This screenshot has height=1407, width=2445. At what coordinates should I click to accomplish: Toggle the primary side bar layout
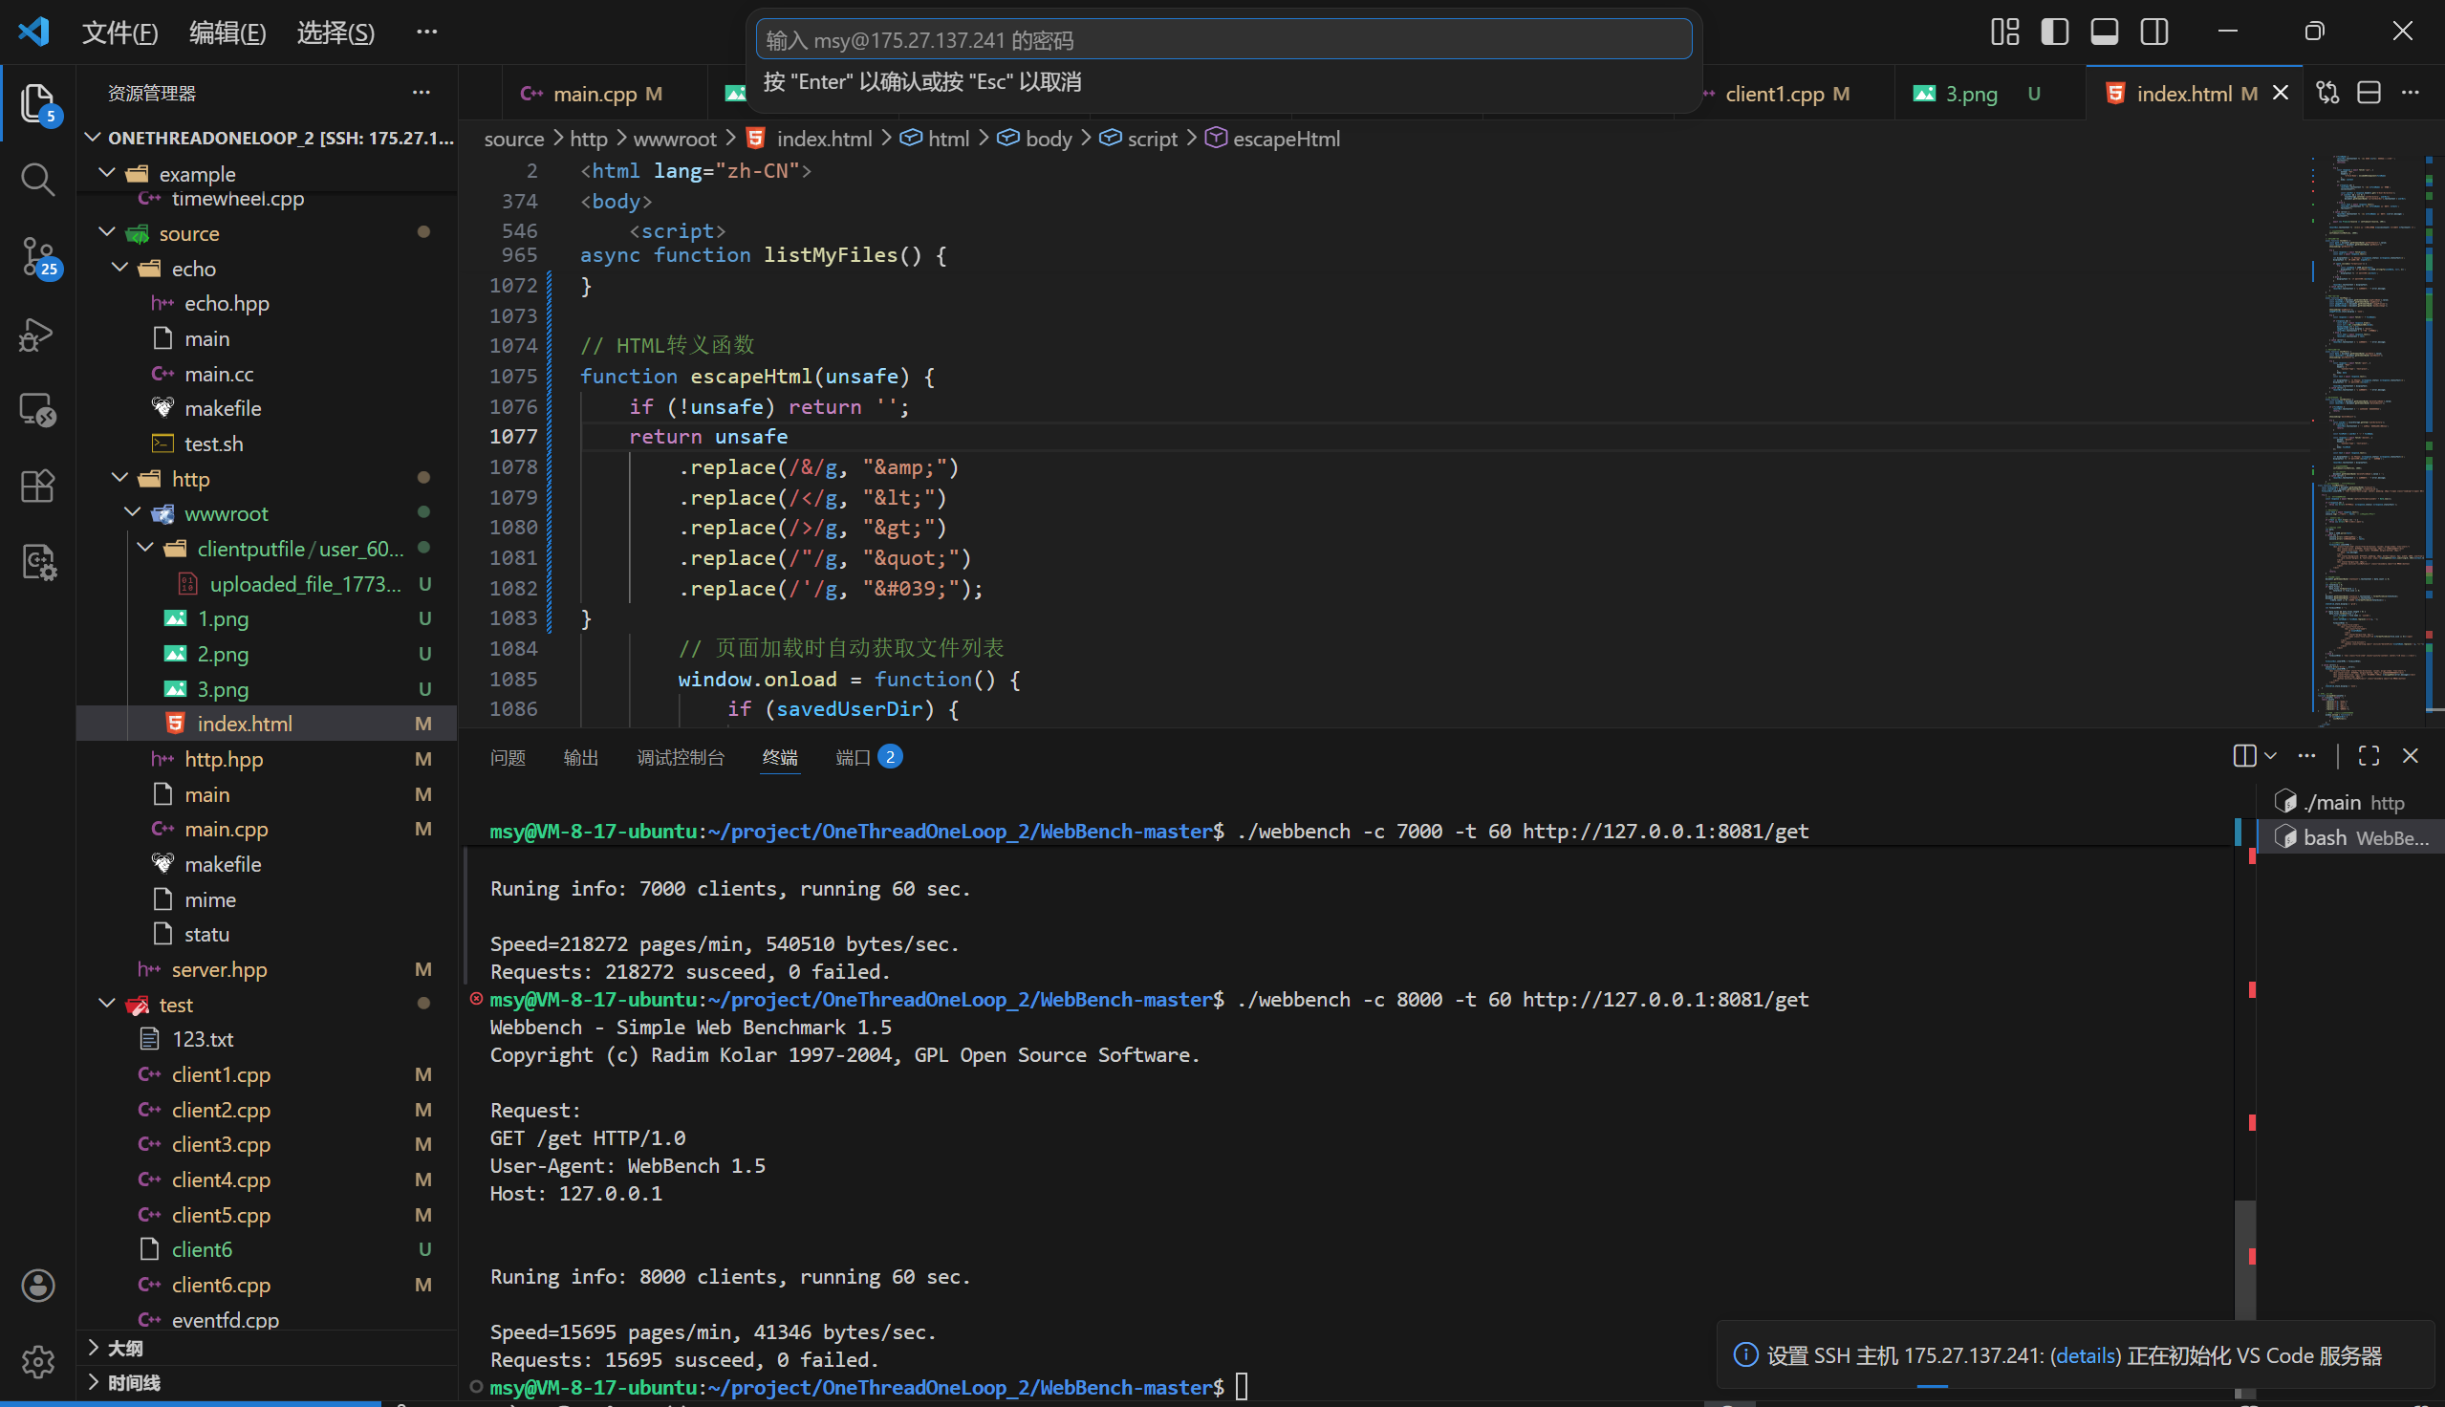pos(2054,32)
